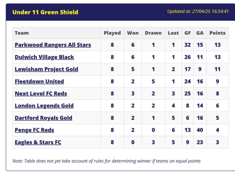The height and width of the screenshot is (174, 235).
Task: Open the Parkwood Rangers All Stars team link
Action: pos(53,45)
